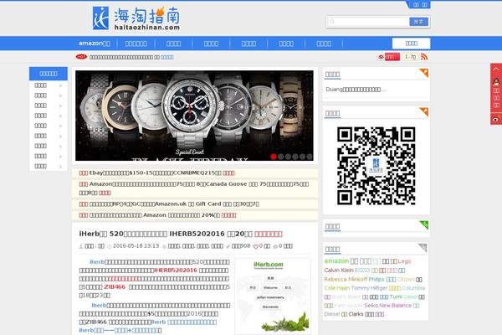Click orange corner icon of Duang section
This screenshot has width=502, height=335.
click(424, 73)
